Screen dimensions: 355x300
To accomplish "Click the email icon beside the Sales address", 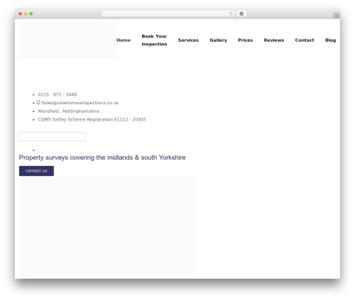I will 38,102.
